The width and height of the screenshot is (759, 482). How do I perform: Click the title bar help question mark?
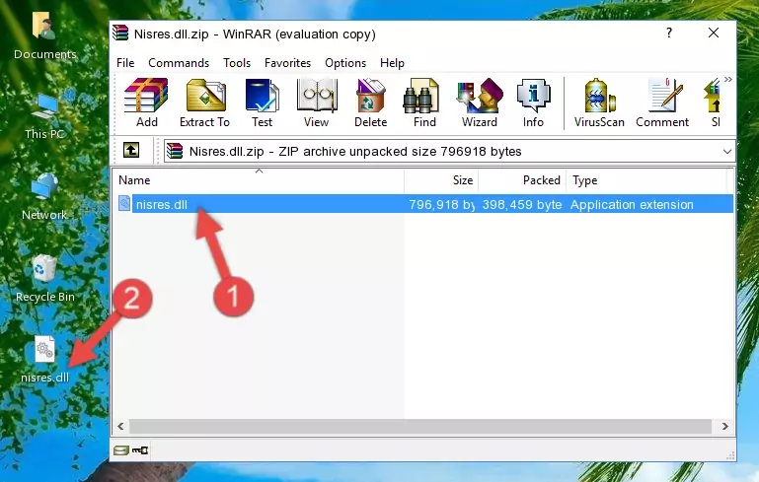[x=668, y=33]
